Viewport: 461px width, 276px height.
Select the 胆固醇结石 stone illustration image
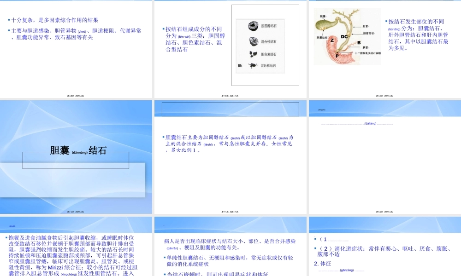click(x=253, y=26)
